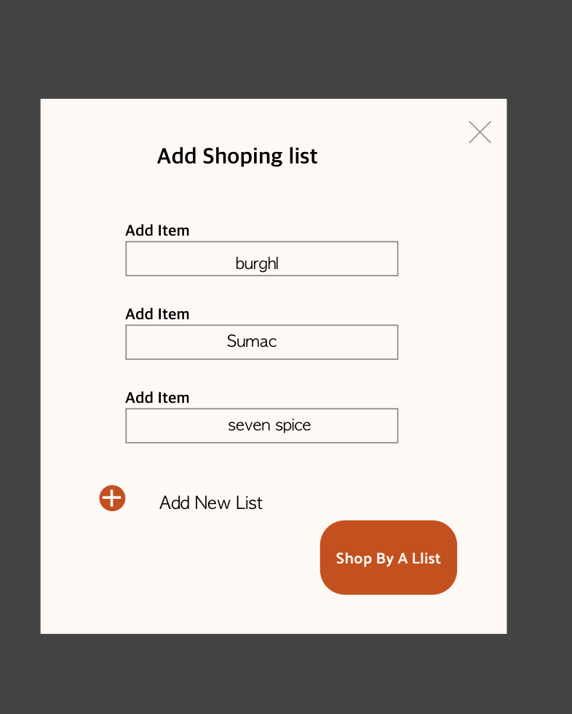572x714 pixels.
Task: Click the word seven in third field
Action: [x=249, y=425]
